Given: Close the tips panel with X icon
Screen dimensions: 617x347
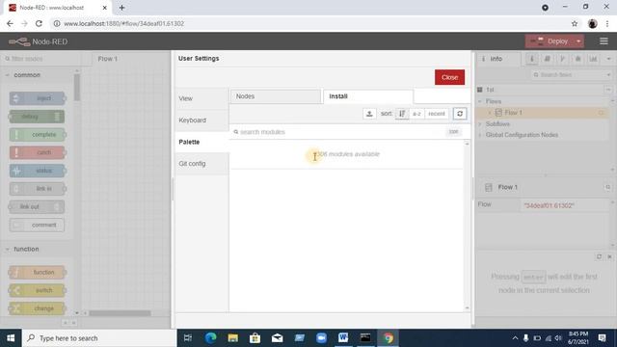Looking at the screenshot, I should point(609,256).
